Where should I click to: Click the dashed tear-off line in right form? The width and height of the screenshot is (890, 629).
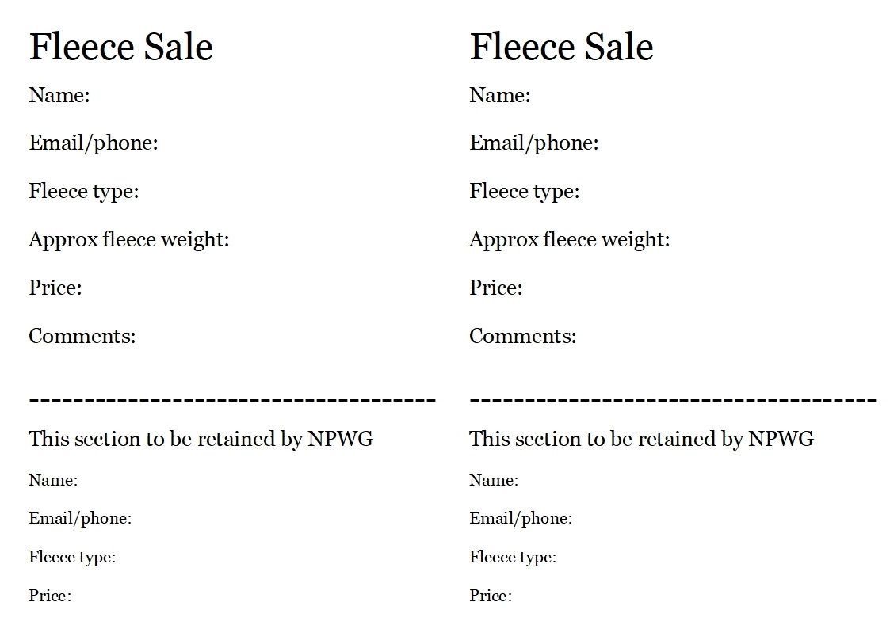[673, 399]
